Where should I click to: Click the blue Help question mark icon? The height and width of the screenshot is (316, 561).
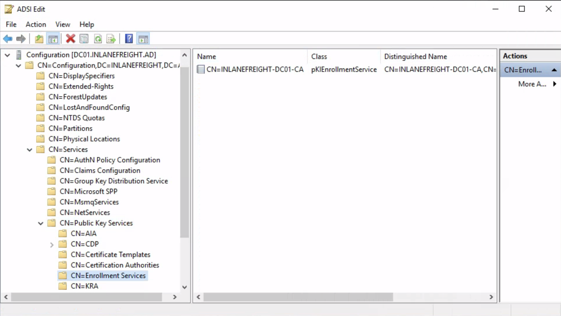(129, 39)
